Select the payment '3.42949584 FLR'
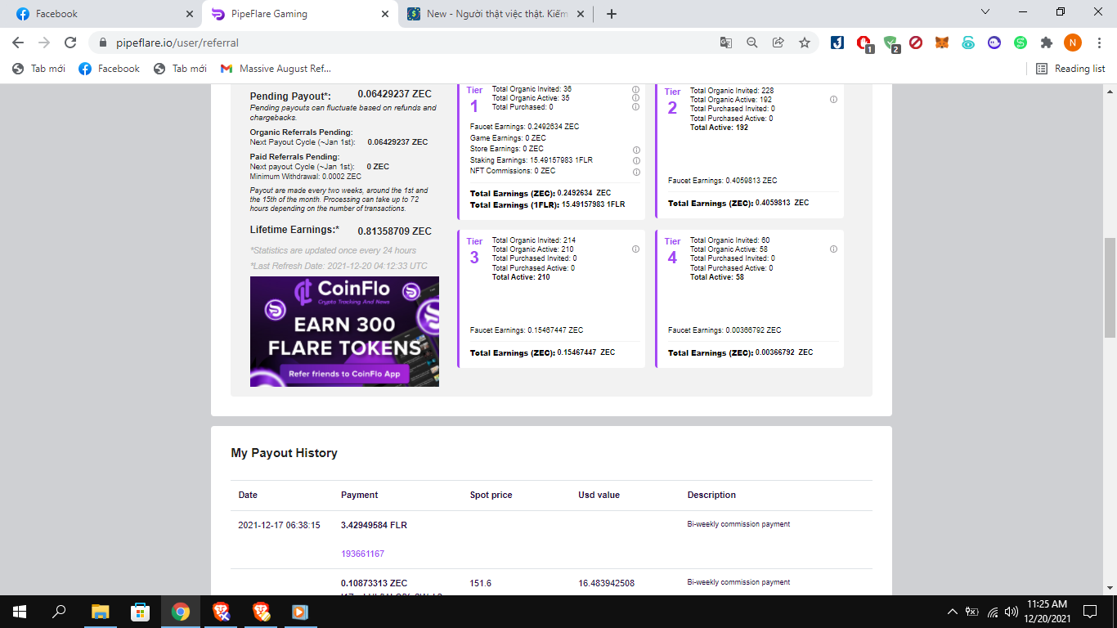This screenshot has height=628, width=1117. coord(374,525)
